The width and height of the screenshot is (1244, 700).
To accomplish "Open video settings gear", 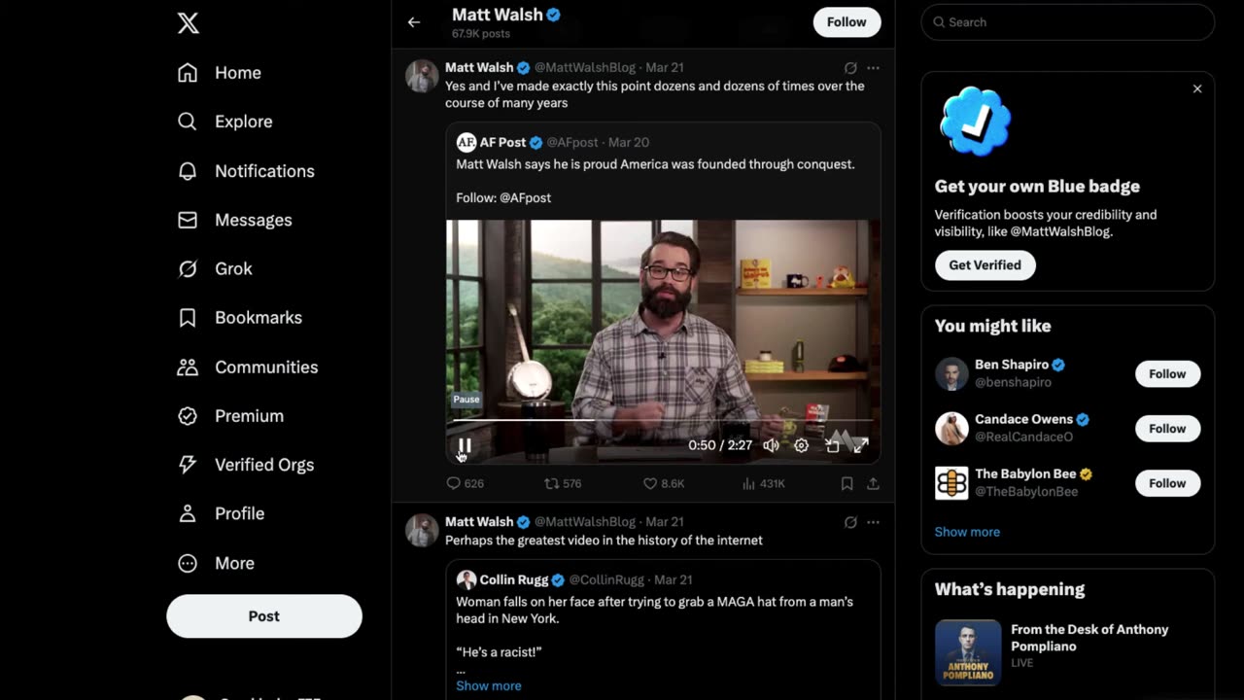I will 801,445.
